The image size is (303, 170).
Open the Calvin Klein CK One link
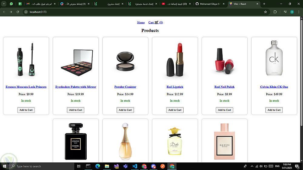[x=274, y=87]
